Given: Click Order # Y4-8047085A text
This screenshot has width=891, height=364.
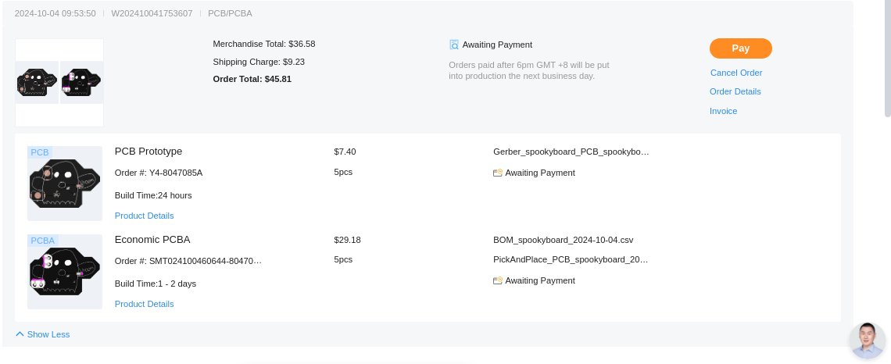Looking at the screenshot, I should coord(159,173).
